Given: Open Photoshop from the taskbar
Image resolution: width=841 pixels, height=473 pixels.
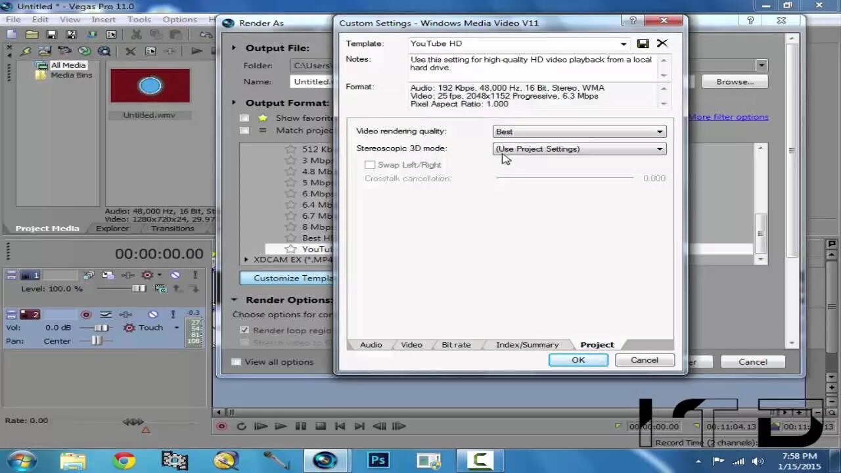Looking at the screenshot, I should [x=378, y=460].
